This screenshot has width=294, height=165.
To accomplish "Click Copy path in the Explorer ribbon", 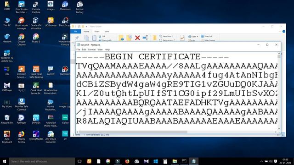I will tap(105, 40).
